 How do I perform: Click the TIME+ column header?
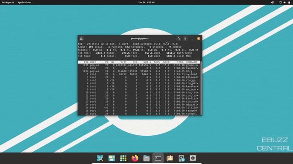[180, 62]
